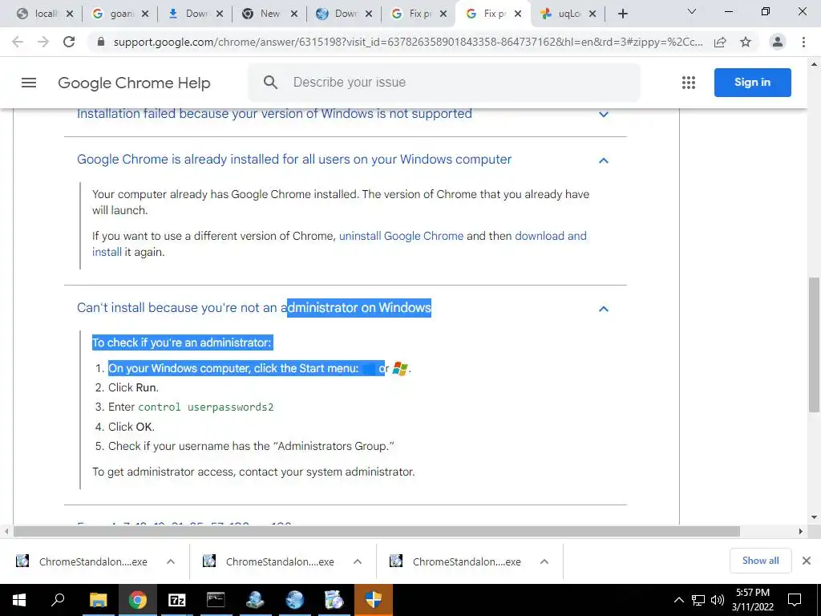Click the volume tray icon
Viewport: 821px width, 616px height.
tap(718, 600)
